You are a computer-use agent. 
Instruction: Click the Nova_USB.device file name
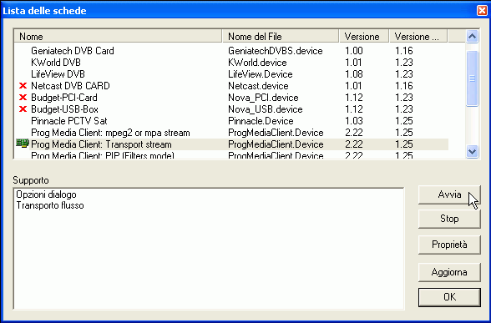(x=266, y=109)
